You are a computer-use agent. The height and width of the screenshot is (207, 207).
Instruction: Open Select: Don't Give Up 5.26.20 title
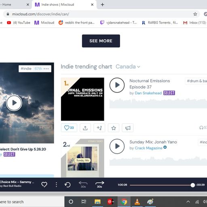pos(23,149)
